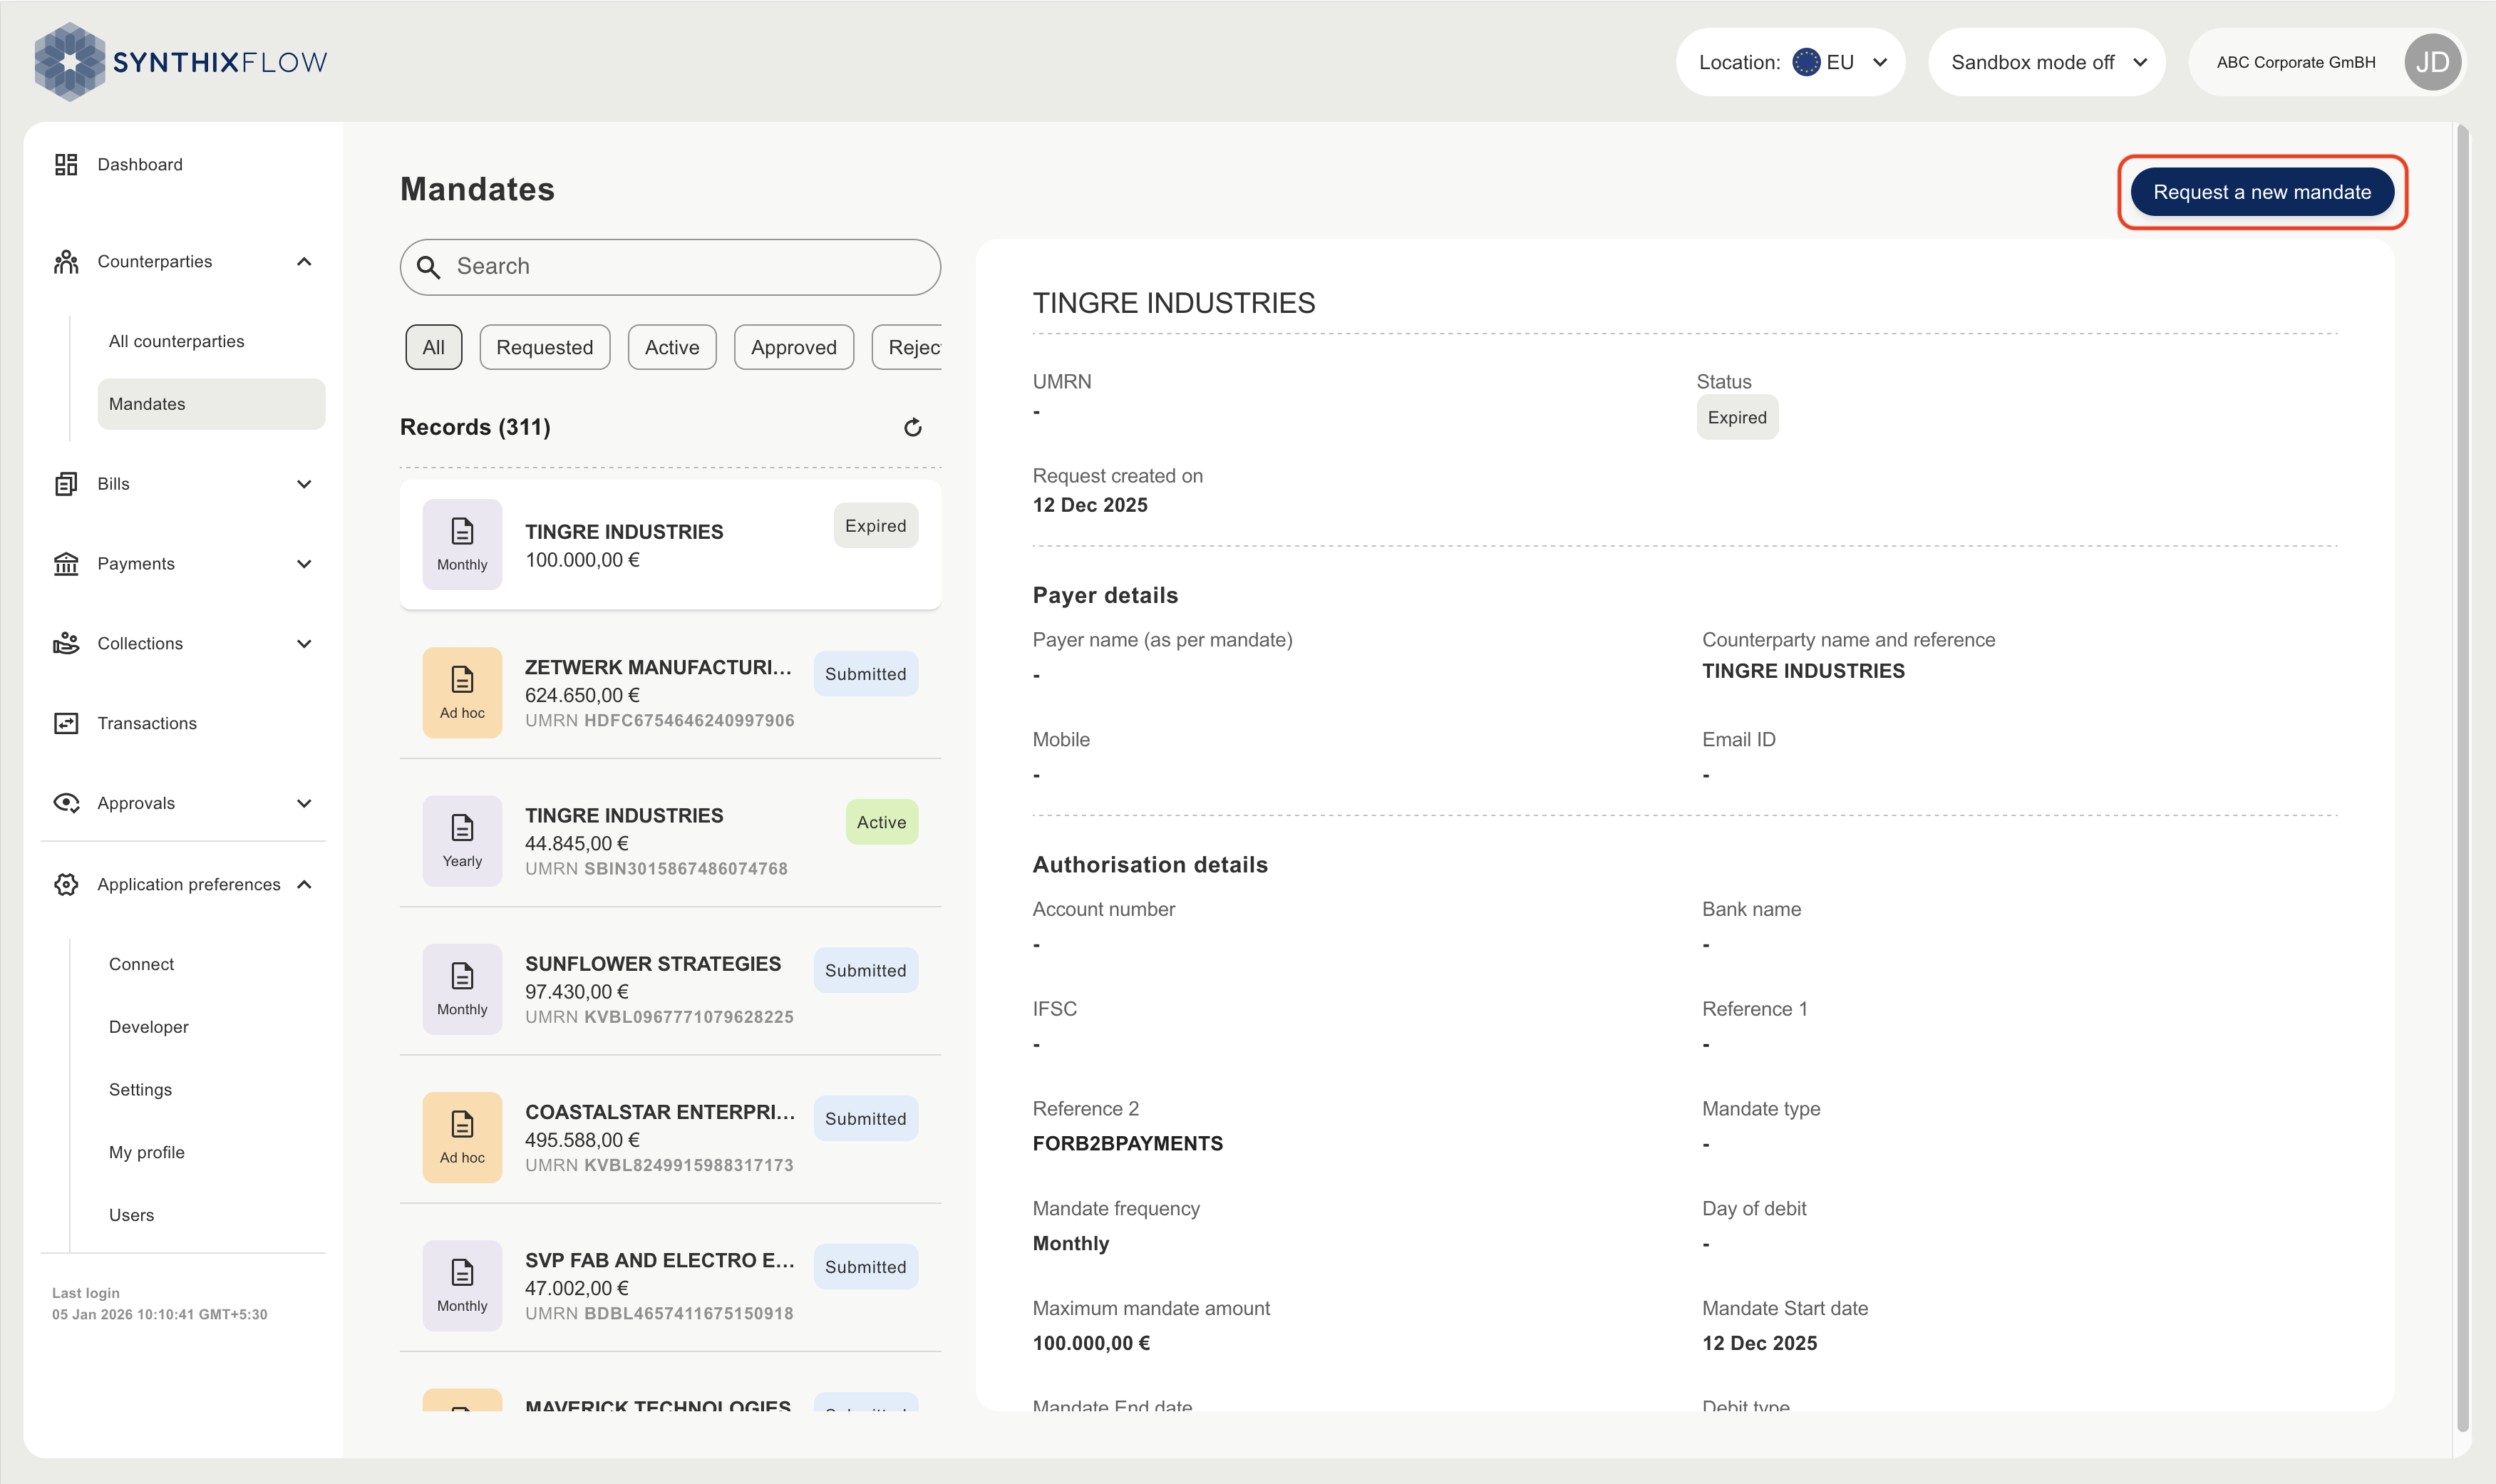Open the ZETWERK MANUFACTURI... mandate record

coord(670,692)
